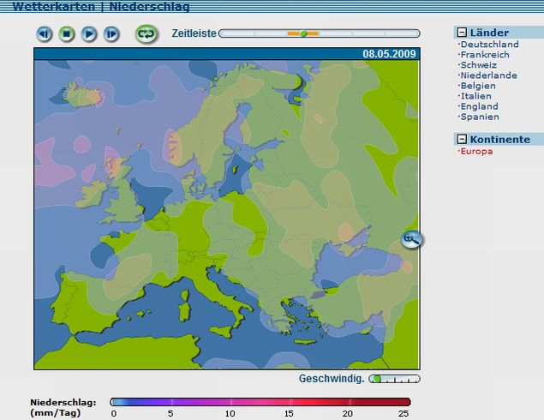Adjust the Geschwindig. speed slider
This screenshot has height=420, width=544.
click(376, 378)
